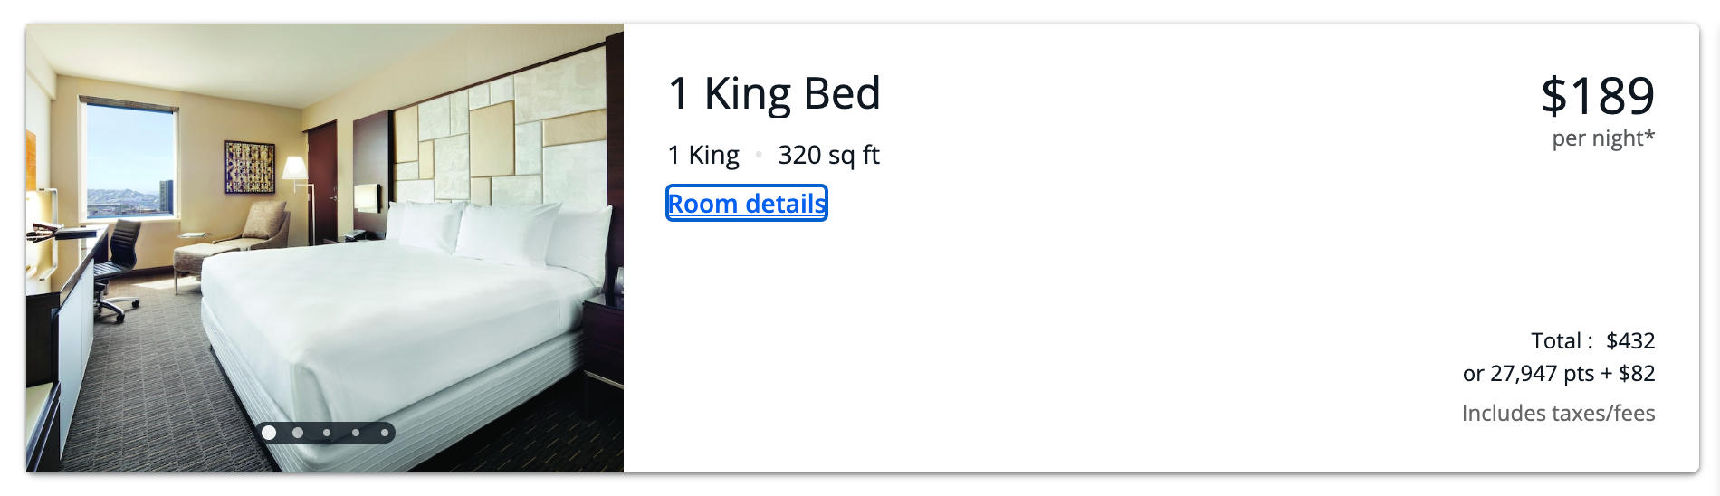Click the "320 sq ft" room size
Screen dimensions: 1720x496
point(828,156)
